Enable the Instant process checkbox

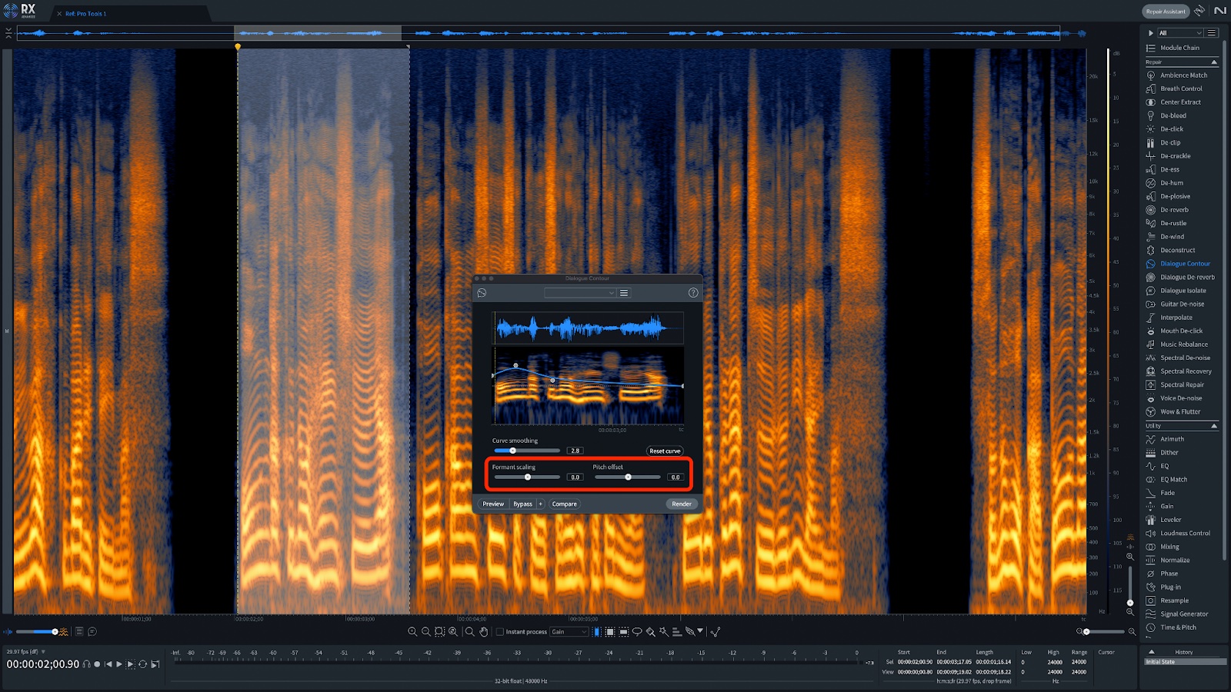click(500, 632)
